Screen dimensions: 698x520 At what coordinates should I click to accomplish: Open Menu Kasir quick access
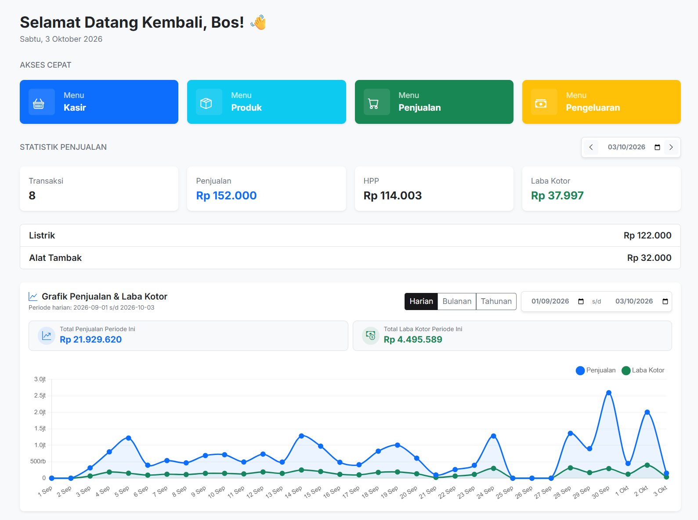coord(99,102)
